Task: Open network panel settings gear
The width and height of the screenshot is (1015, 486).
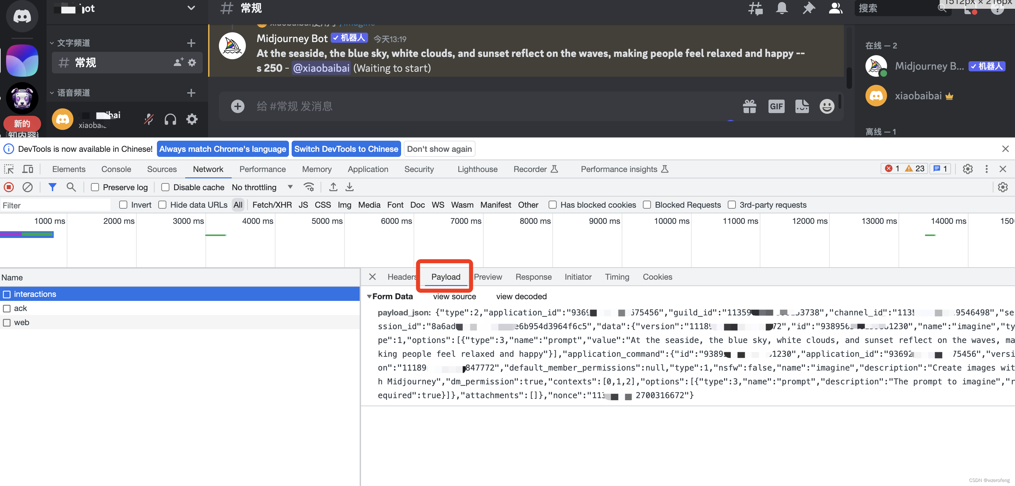Action: 1003,187
